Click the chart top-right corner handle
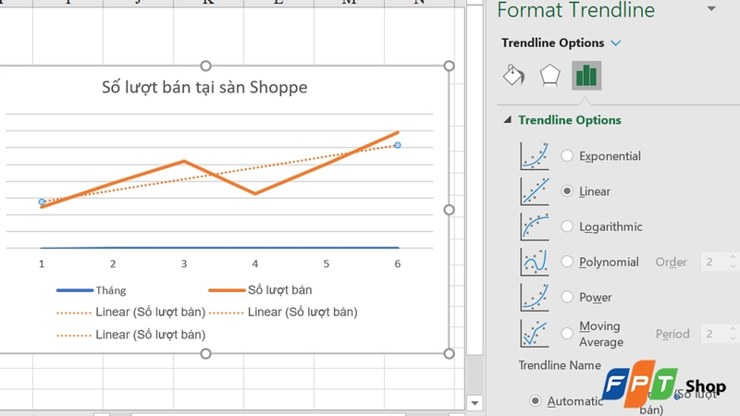Viewport: 740px width, 416px height. tap(449, 66)
